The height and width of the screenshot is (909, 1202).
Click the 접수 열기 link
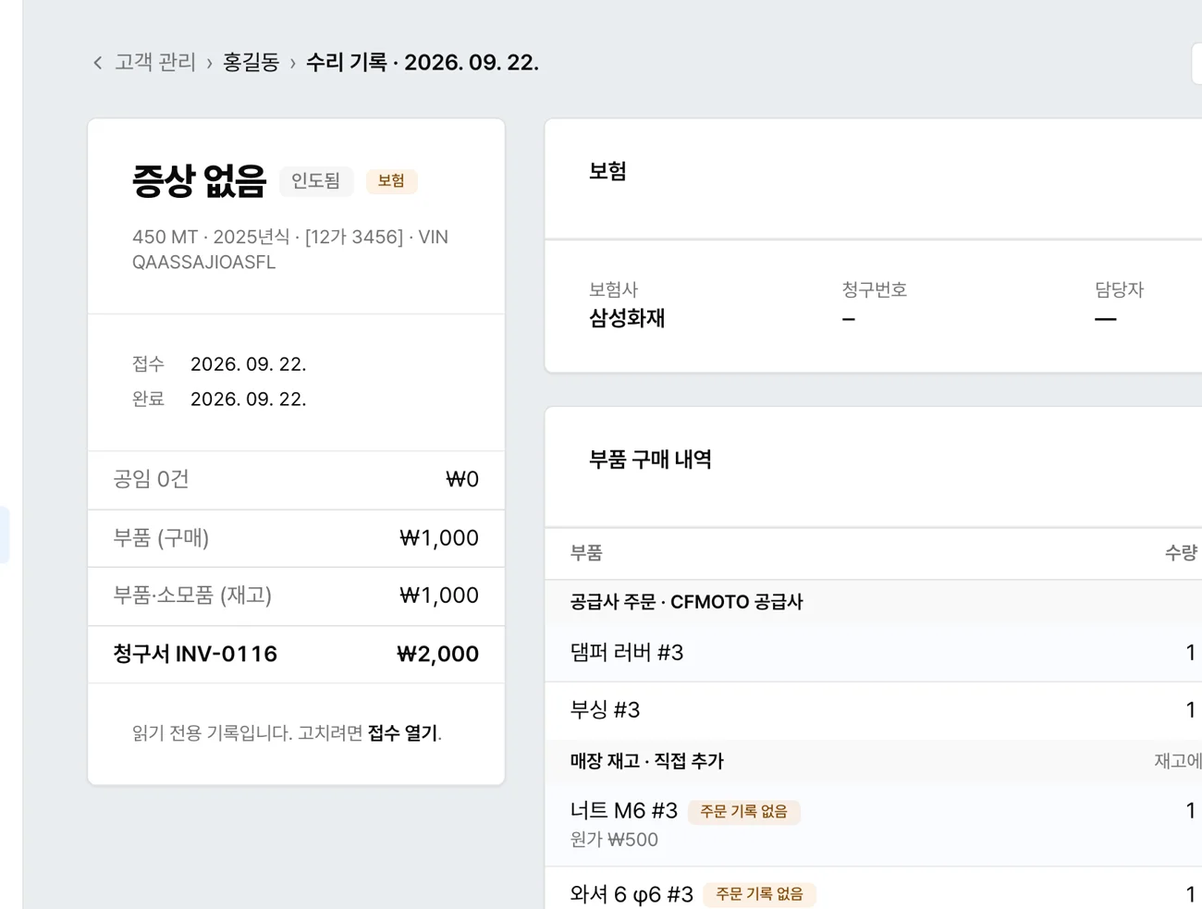(x=403, y=733)
